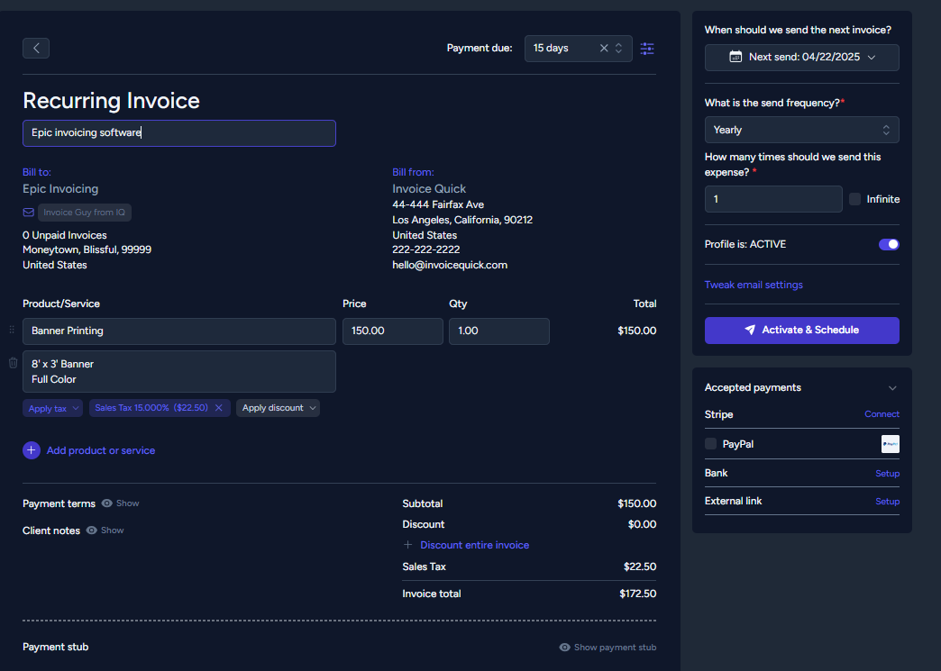Click the Los Angeles, California, 90212 line

[462, 220]
